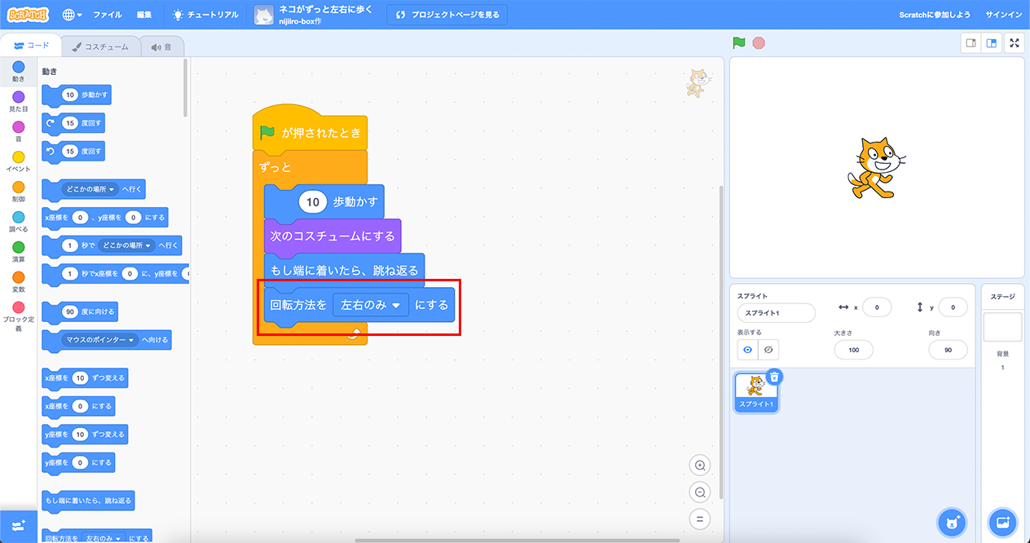
Task: Zoom in on the code workspace
Action: pos(699,466)
